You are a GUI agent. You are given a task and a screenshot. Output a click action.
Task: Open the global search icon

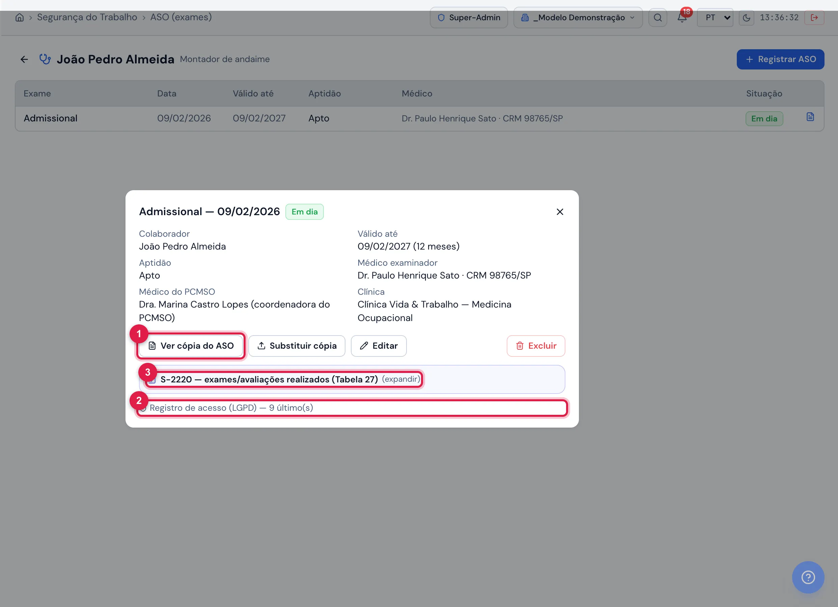pyautogui.click(x=658, y=17)
